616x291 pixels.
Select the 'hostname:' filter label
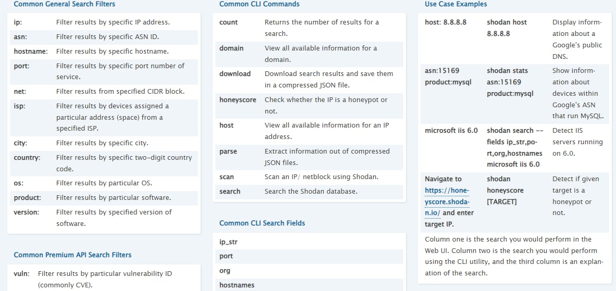coord(30,52)
